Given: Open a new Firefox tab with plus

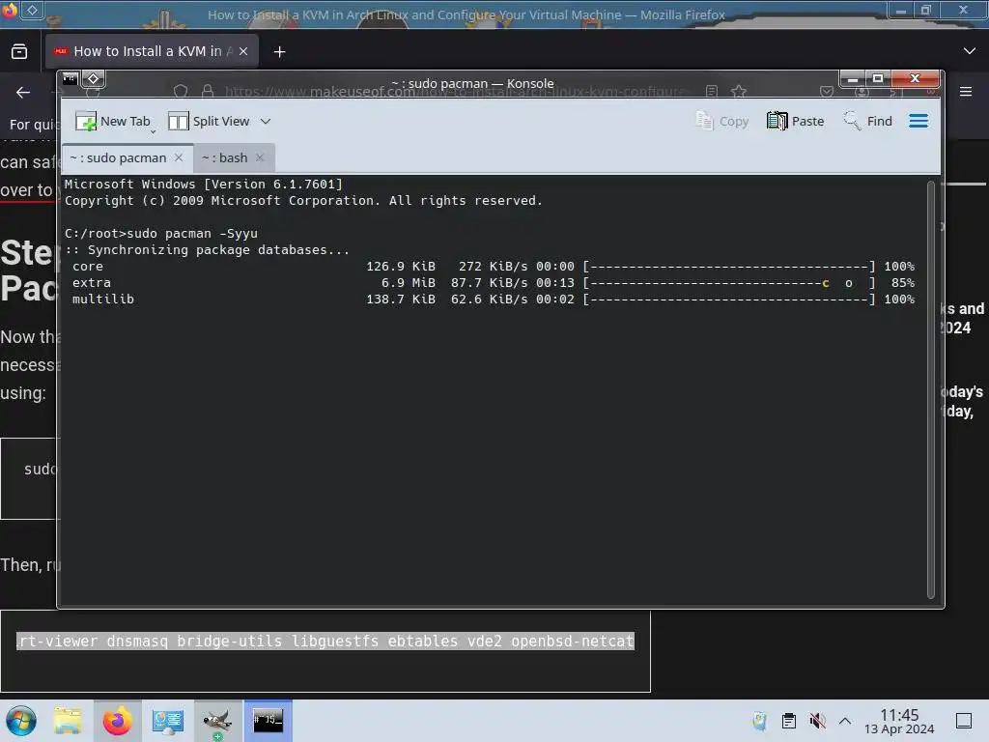Looking at the screenshot, I should 279,52.
